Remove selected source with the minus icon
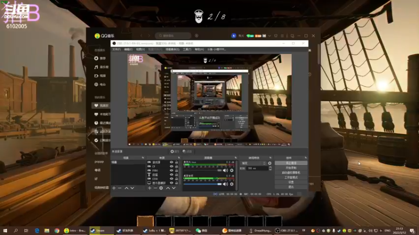This screenshot has width=419, height=235. (155, 188)
